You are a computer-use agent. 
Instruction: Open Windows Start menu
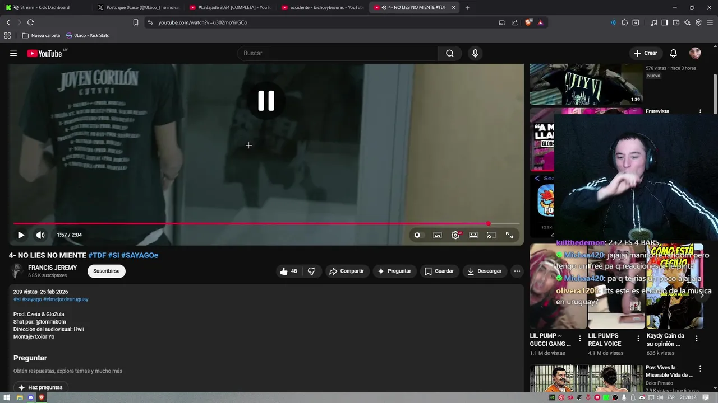pyautogui.click(x=8, y=397)
